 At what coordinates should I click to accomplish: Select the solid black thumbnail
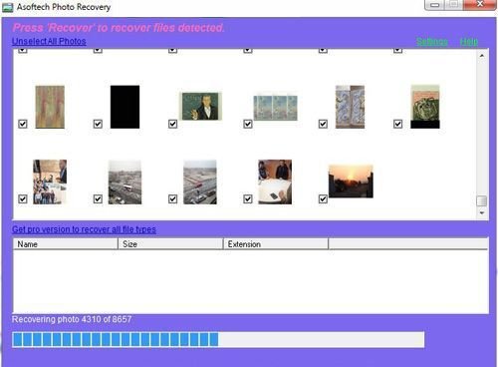tap(124, 107)
